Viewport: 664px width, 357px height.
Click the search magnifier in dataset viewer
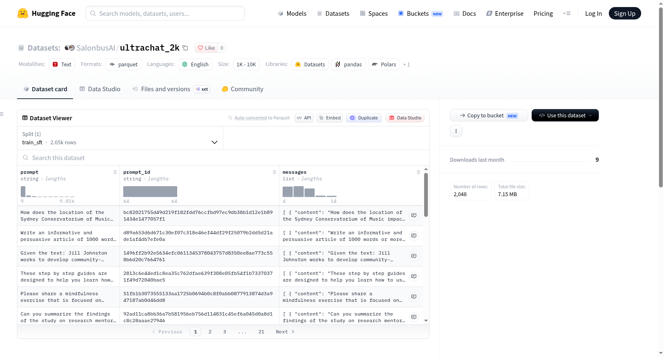click(26, 158)
